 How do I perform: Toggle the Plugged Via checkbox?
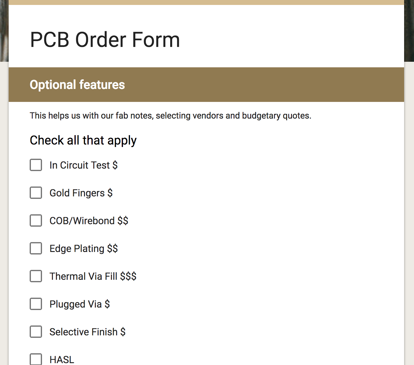[x=36, y=304]
